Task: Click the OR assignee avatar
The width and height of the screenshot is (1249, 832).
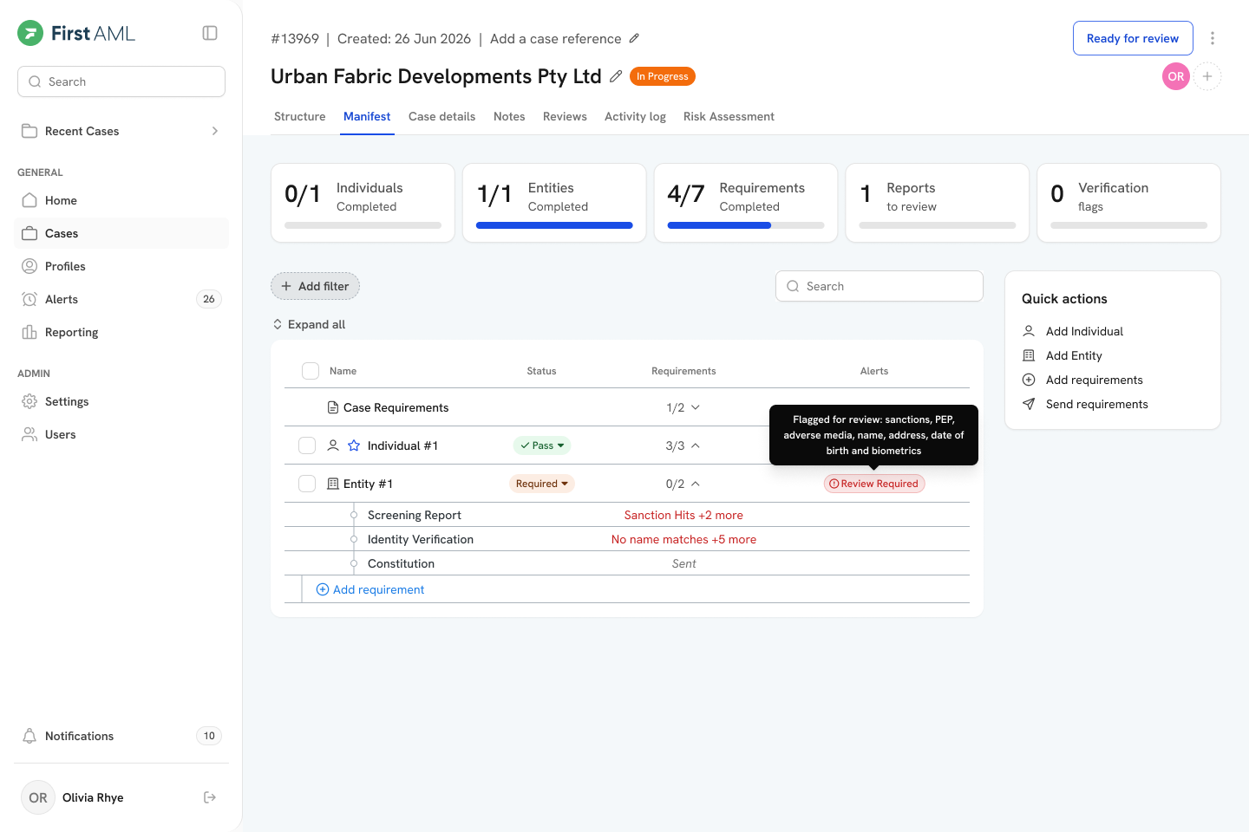Action: [x=1176, y=76]
